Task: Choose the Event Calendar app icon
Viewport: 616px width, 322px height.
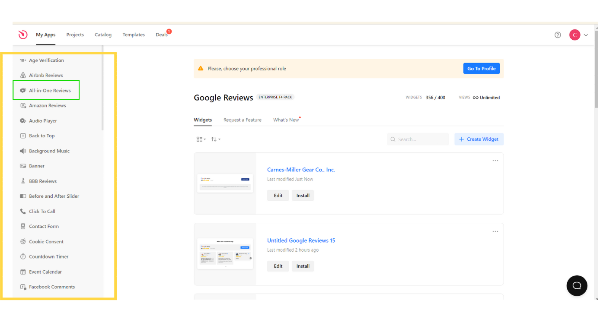Action: pyautogui.click(x=23, y=272)
